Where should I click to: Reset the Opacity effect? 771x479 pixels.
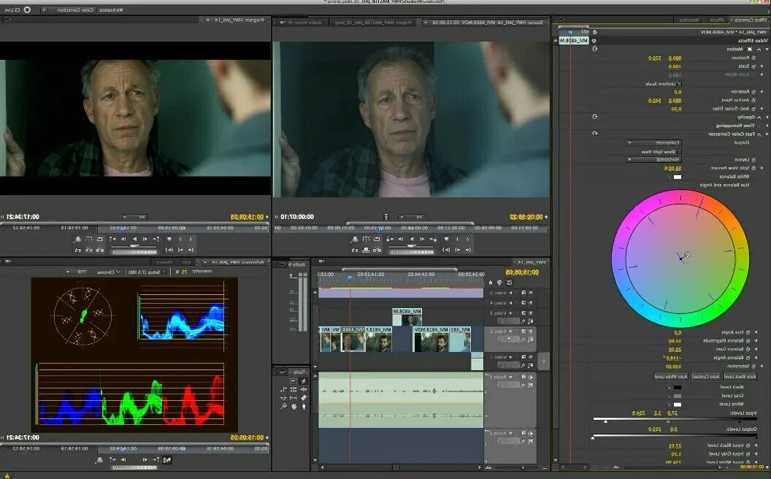[595, 117]
